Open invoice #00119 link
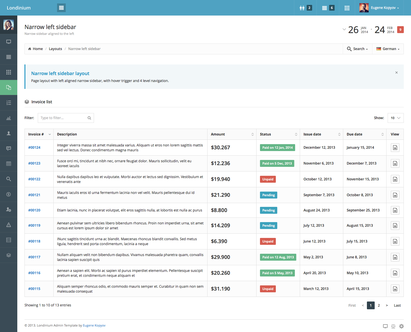The image size is (411, 332). (34, 226)
